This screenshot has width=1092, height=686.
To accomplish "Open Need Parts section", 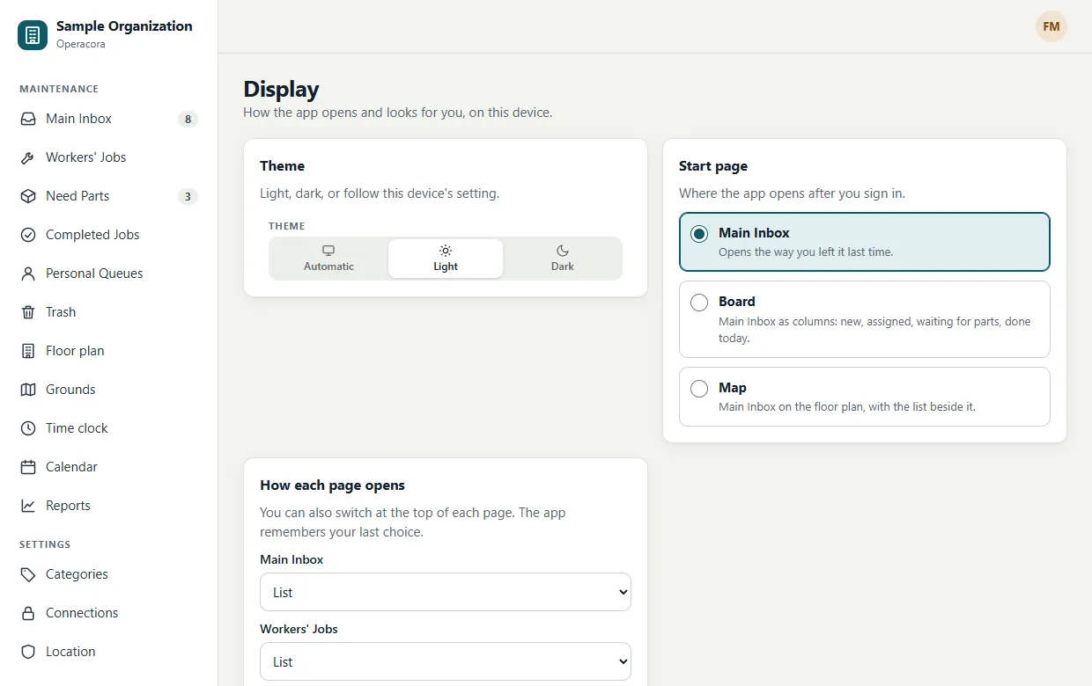I will coord(108,196).
